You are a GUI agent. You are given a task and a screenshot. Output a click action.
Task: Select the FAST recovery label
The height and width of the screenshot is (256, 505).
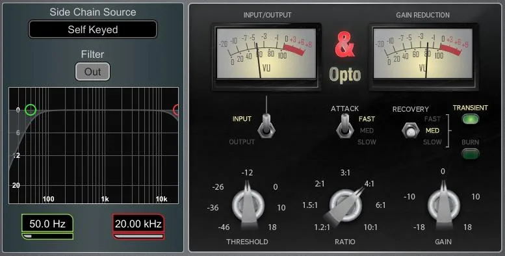click(432, 119)
